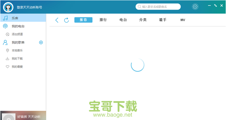The image size is (226, 120).
Task: Open 我的歌单 section
Action: point(18,42)
